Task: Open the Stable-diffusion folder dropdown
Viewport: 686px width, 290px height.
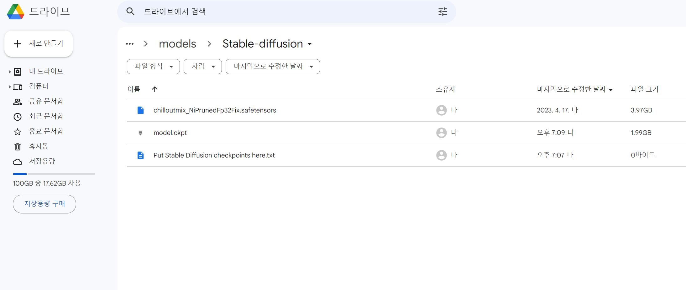Action: [310, 44]
